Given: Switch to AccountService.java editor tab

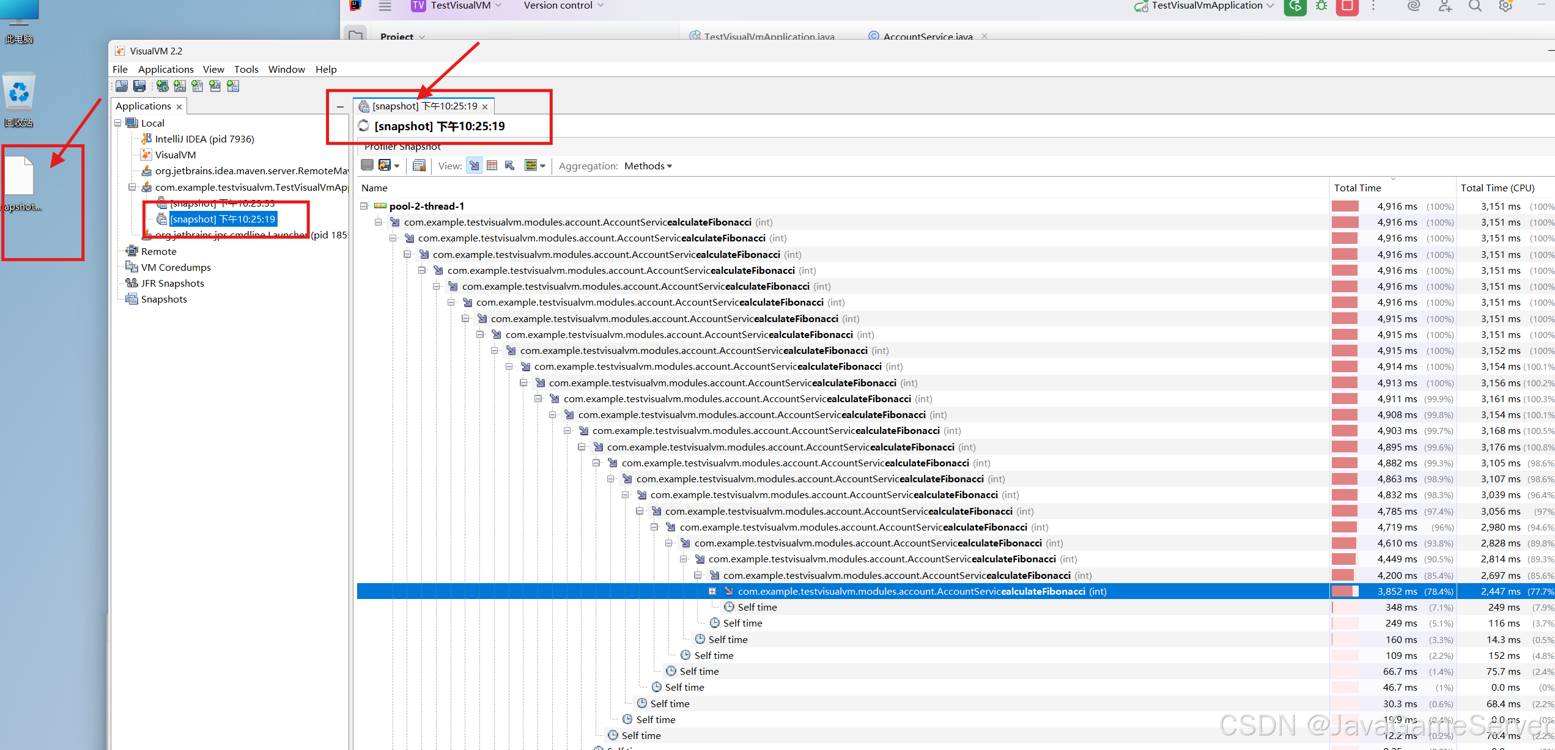Looking at the screenshot, I should pos(927,37).
